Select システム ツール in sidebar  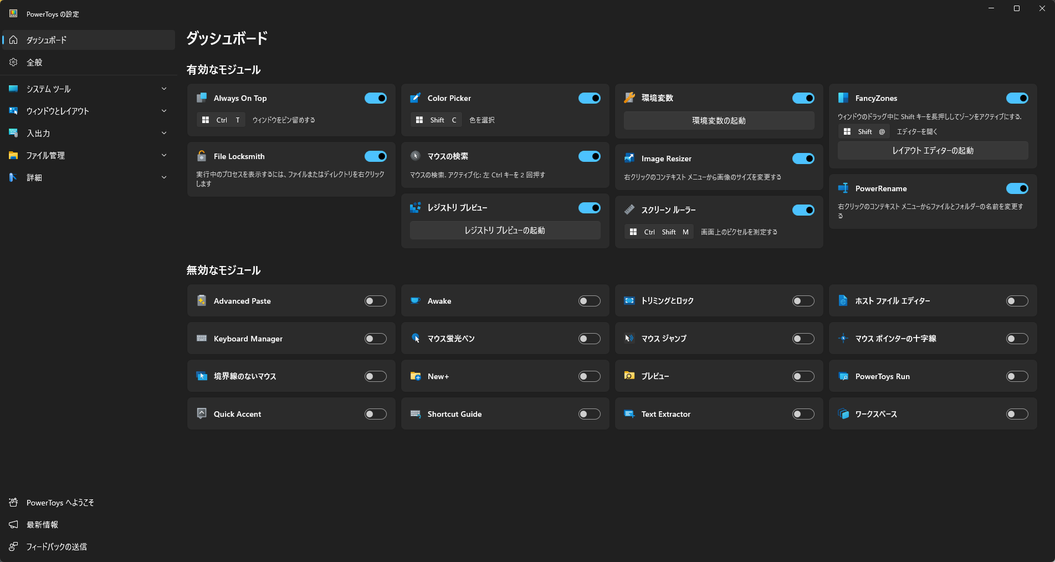[89, 89]
